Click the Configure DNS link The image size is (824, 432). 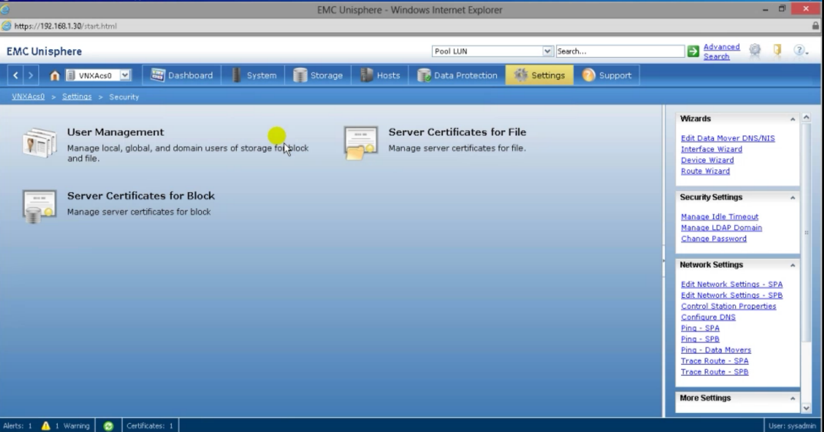[x=708, y=317]
